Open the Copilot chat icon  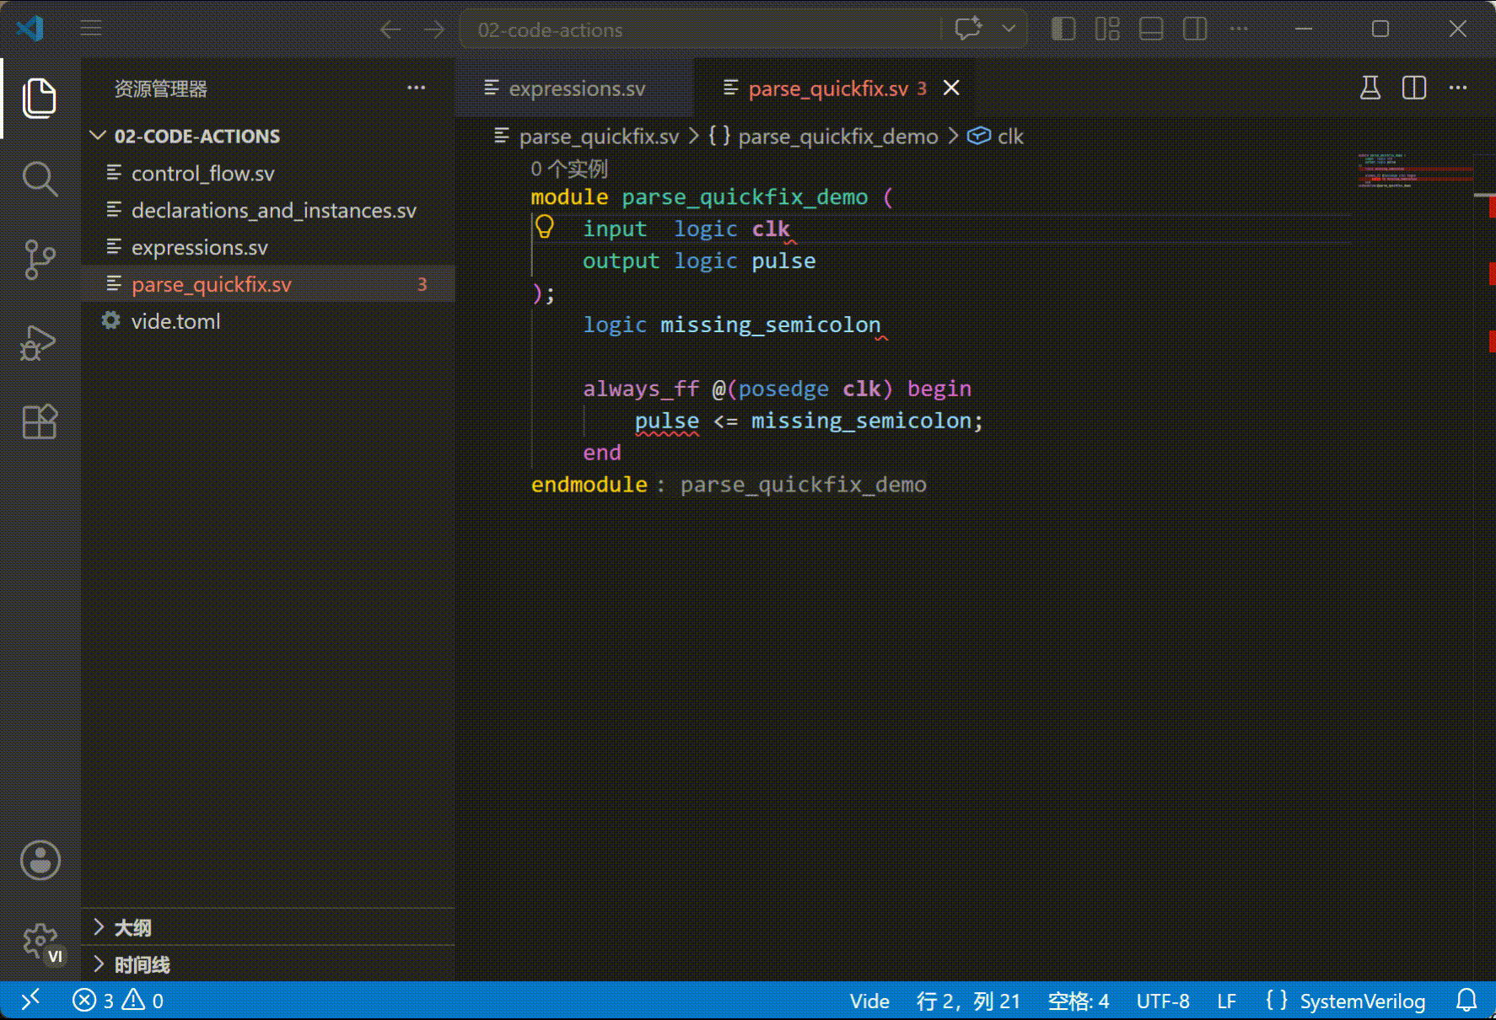(x=968, y=29)
